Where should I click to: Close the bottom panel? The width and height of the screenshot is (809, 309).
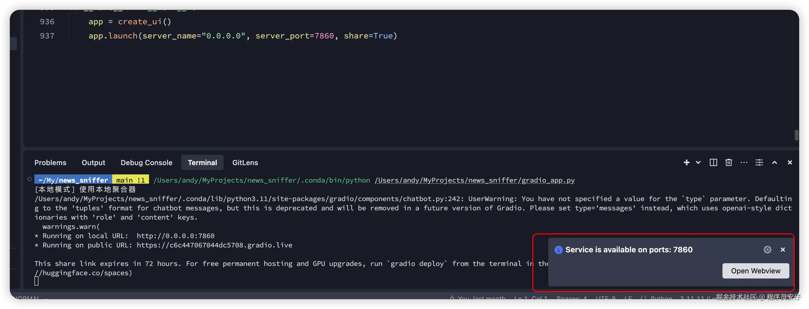click(x=790, y=162)
